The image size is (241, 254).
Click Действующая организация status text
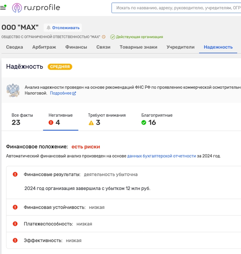click(x=139, y=37)
